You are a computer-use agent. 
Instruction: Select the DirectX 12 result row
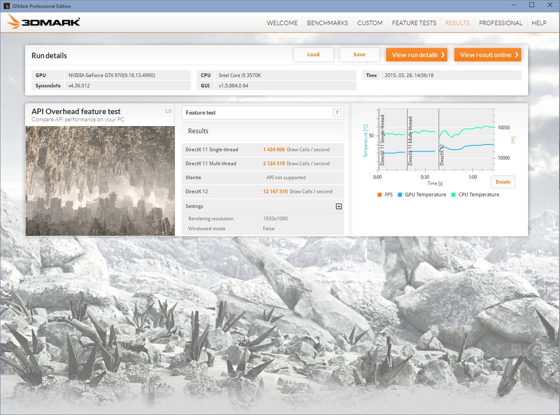click(263, 192)
